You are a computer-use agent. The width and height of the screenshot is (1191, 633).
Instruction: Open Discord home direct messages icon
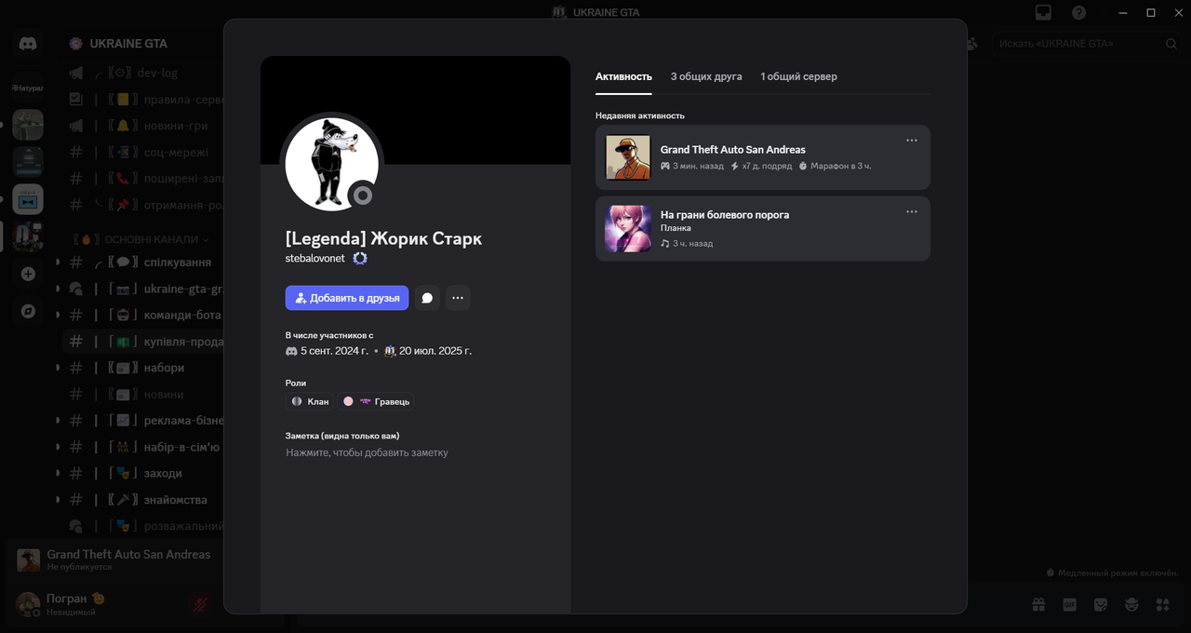pos(28,44)
